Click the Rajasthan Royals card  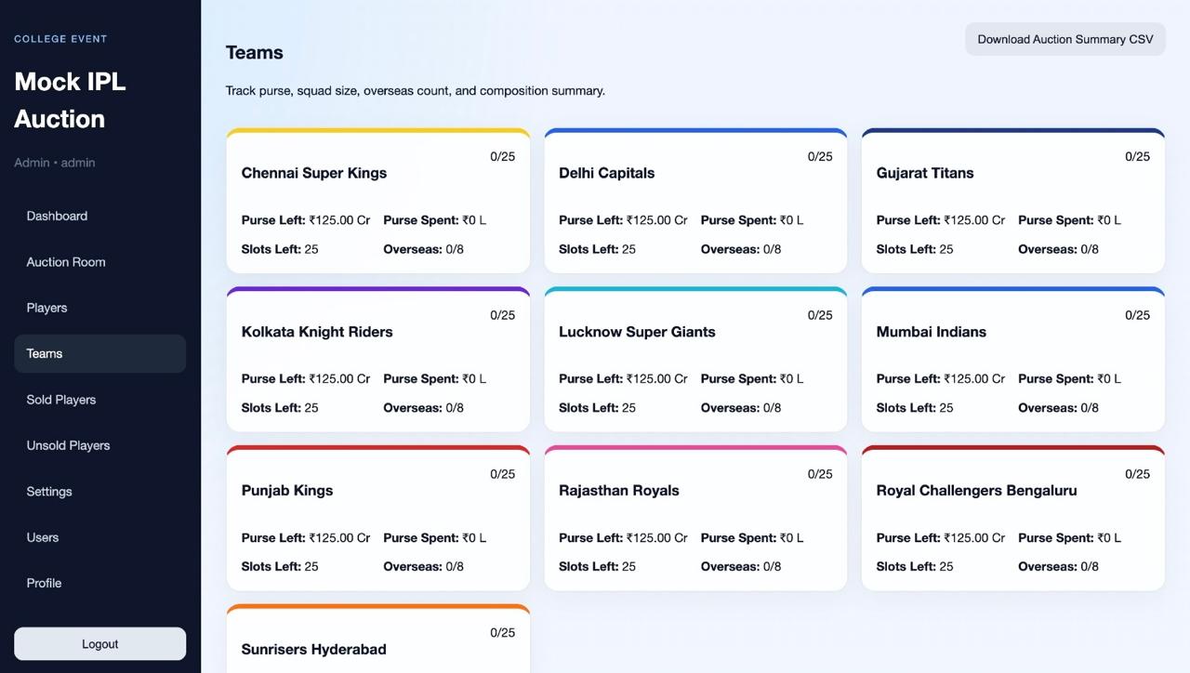click(x=695, y=518)
